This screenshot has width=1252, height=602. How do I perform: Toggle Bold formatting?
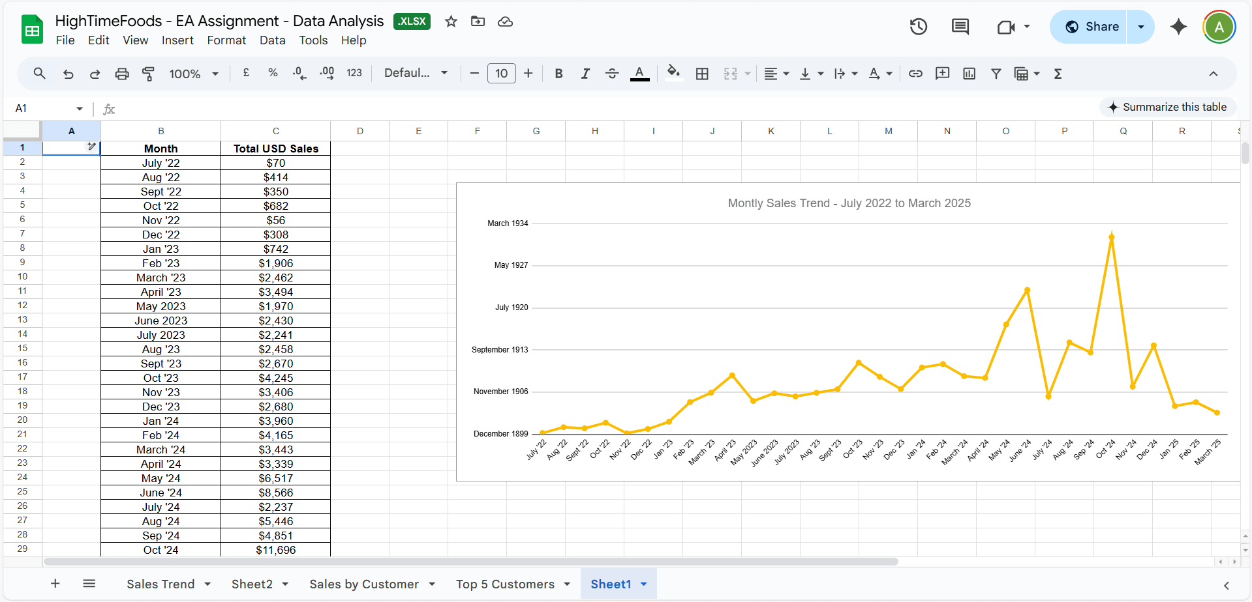(558, 74)
